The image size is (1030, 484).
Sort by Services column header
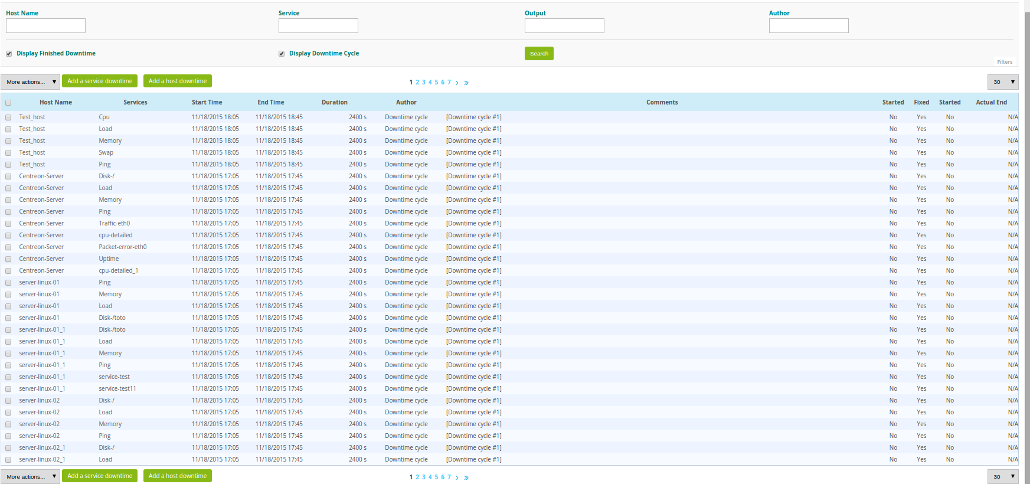(x=135, y=103)
